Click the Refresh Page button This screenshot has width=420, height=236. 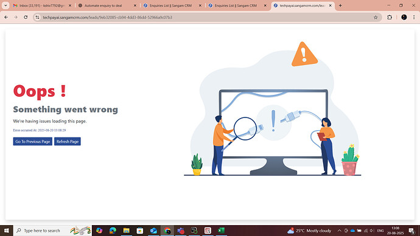coord(68,141)
